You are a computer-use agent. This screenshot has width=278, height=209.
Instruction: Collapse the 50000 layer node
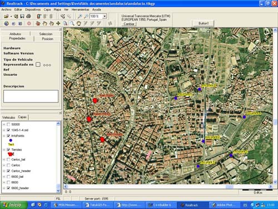pos(4,124)
